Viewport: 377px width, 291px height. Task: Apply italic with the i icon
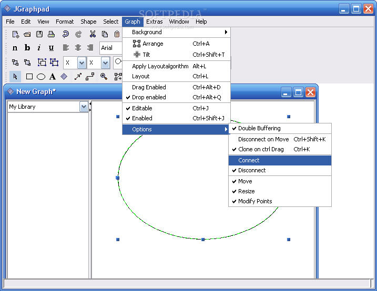click(x=39, y=48)
